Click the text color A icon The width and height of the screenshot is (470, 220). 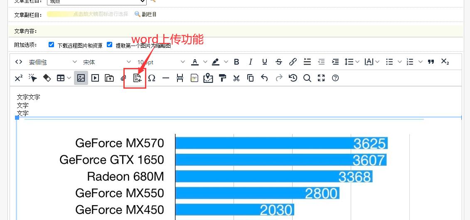(195, 62)
